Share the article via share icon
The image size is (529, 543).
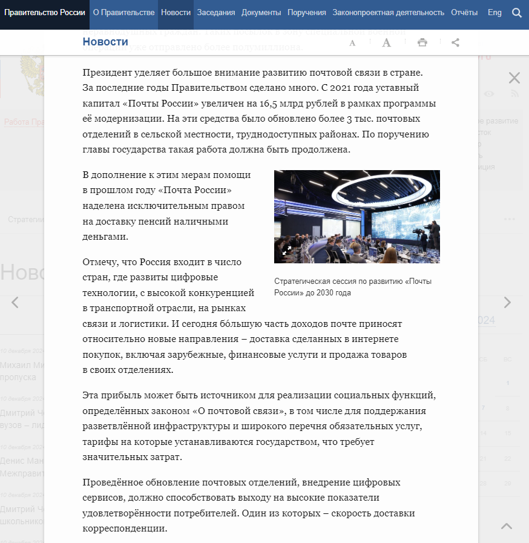tap(455, 42)
